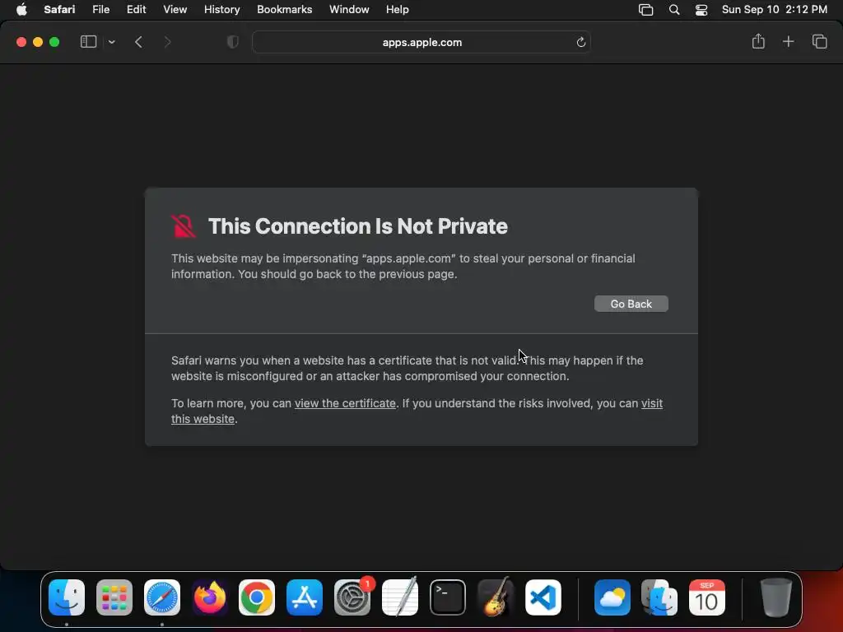
Task: Click the Go Back button
Action: (x=631, y=304)
